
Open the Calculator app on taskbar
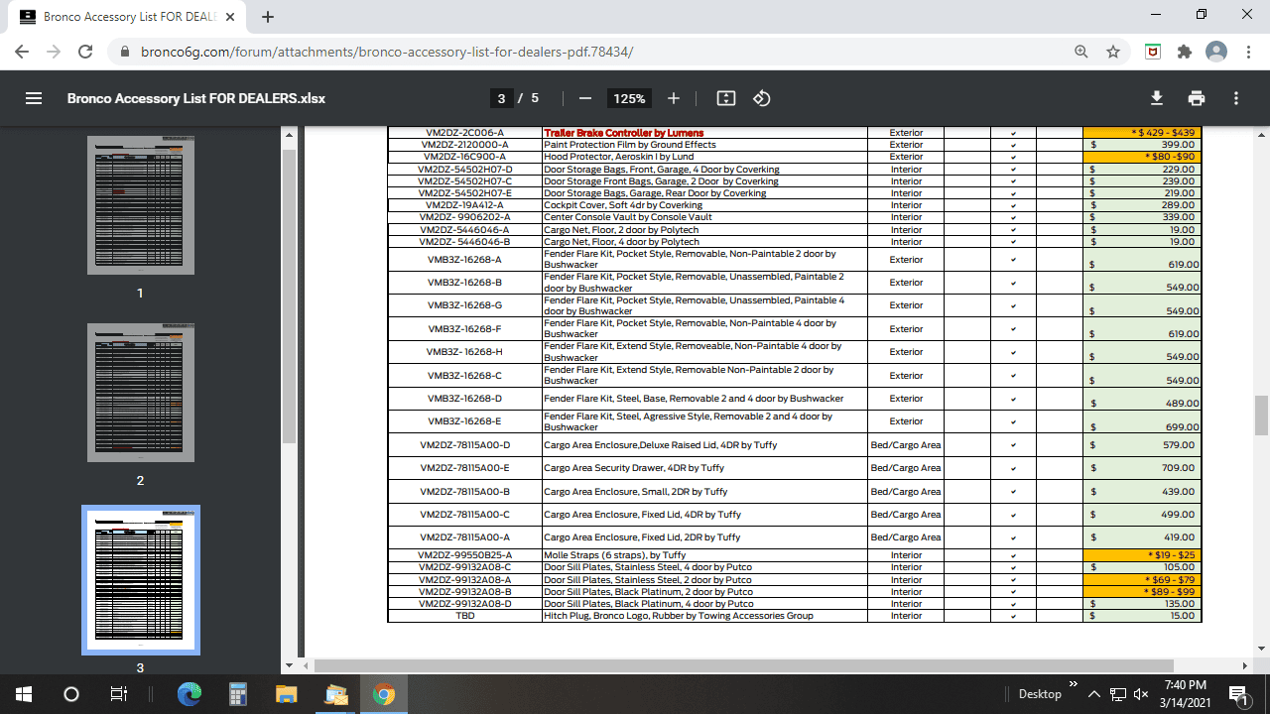click(x=238, y=694)
